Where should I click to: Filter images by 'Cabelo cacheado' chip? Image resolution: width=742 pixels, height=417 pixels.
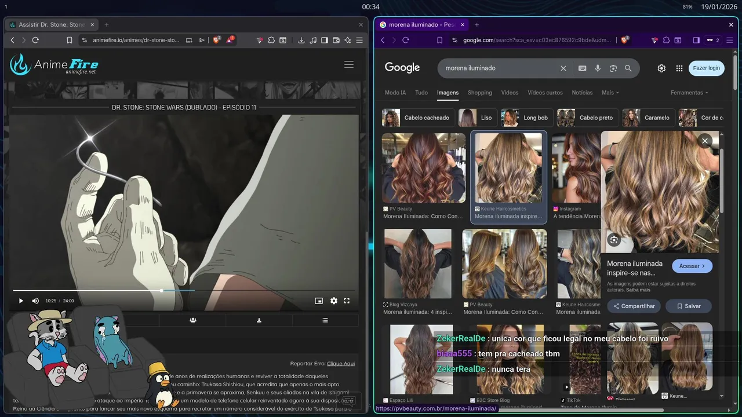[x=418, y=118]
